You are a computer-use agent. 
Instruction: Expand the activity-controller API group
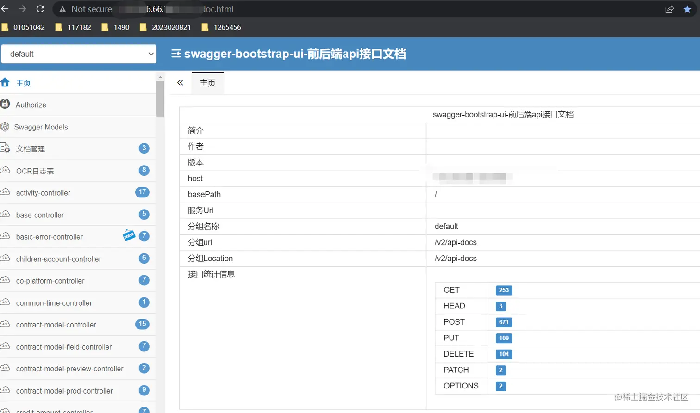click(78, 193)
